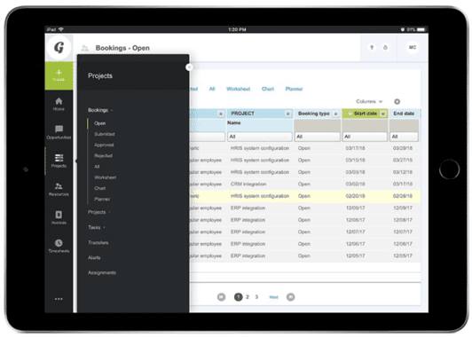Open the Home sidebar icon
The height and width of the screenshot is (338, 472).
(x=59, y=104)
